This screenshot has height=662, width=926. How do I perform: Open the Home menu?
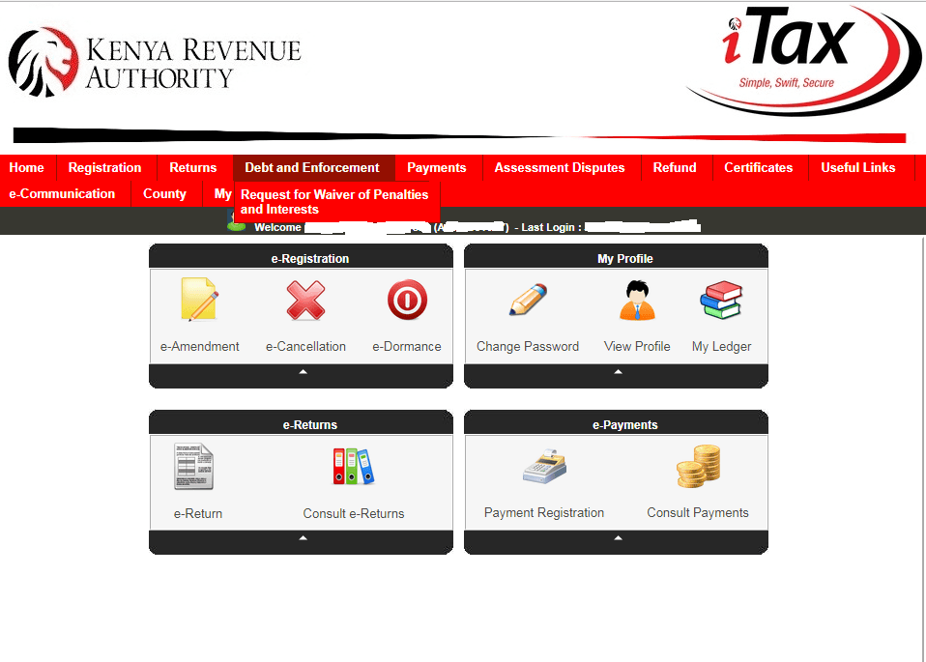[x=26, y=168]
